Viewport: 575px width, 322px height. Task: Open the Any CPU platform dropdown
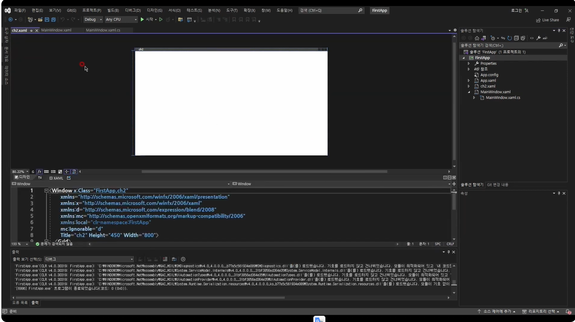121,20
